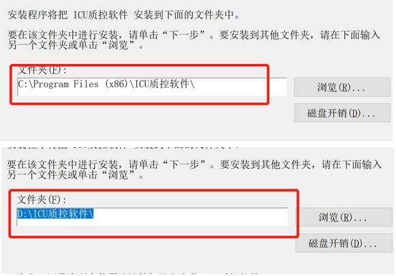
Task: Select the 文件夹(F): label above the C: path
Action: pos(42,70)
